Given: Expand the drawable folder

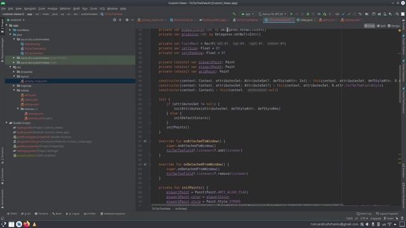Looking at the screenshot, I should 14,72.
